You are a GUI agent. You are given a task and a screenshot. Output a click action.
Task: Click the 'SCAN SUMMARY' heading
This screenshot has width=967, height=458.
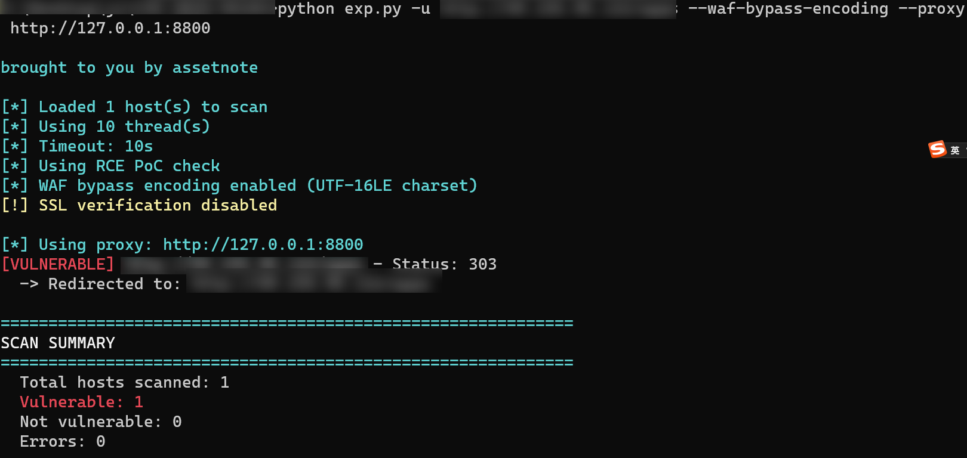(x=58, y=343)
